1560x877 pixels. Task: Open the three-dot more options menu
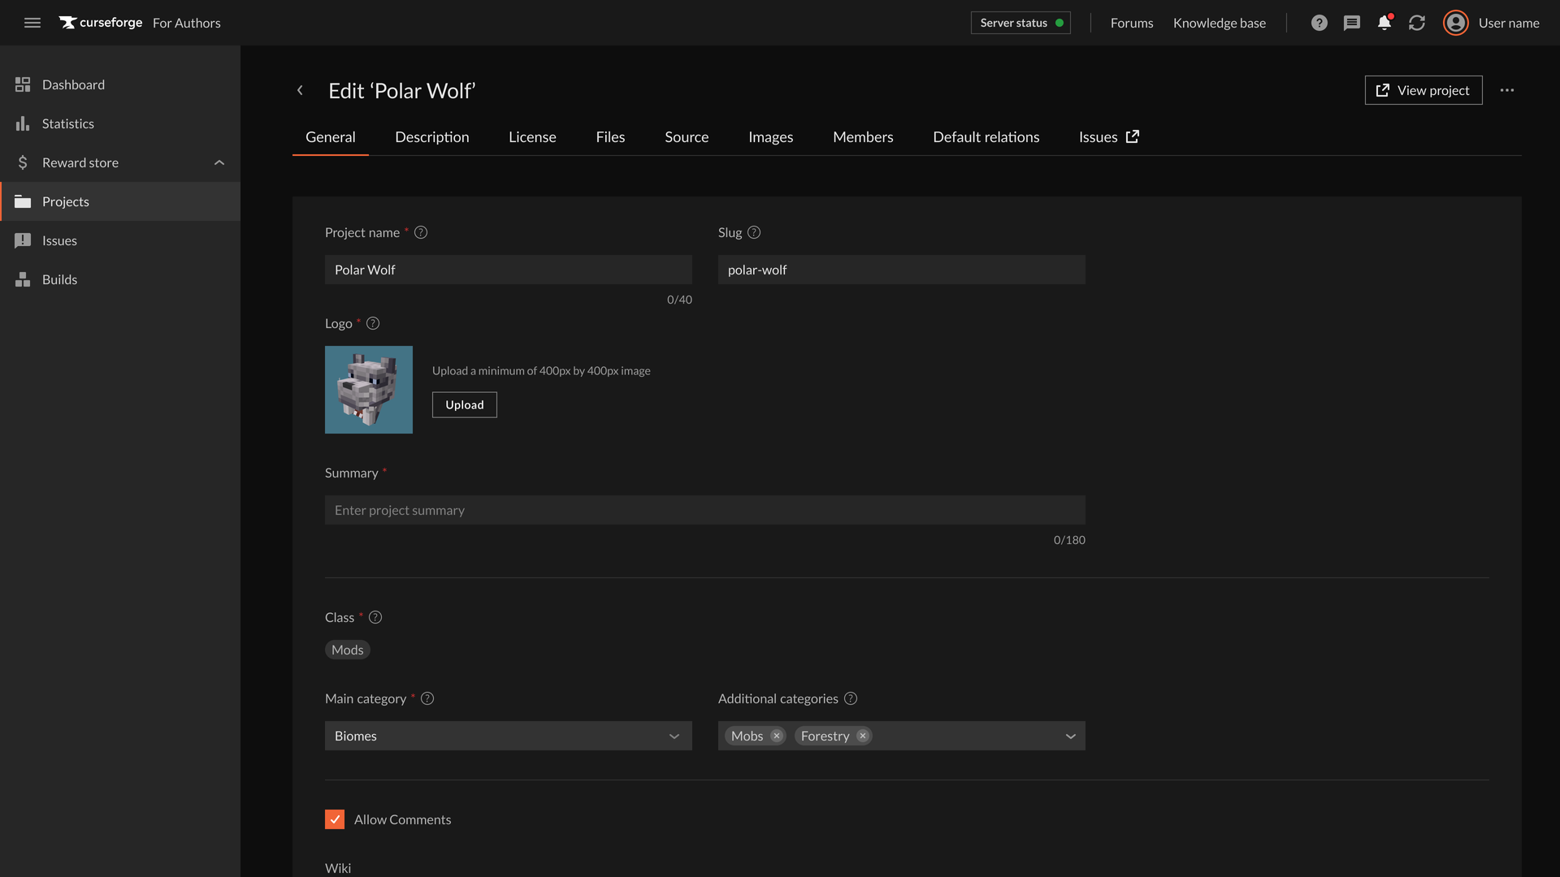[1507, 90]
